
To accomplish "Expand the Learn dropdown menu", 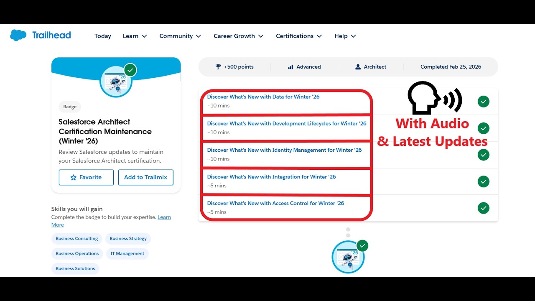I will [135, 36].
